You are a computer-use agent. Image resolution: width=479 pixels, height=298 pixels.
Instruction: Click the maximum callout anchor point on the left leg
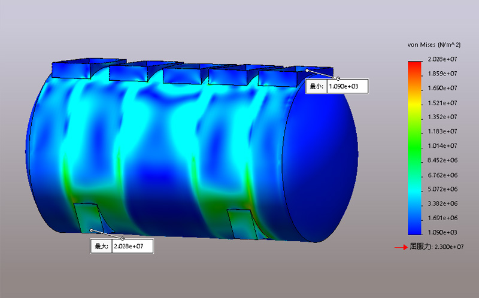[x=91, y=230]
